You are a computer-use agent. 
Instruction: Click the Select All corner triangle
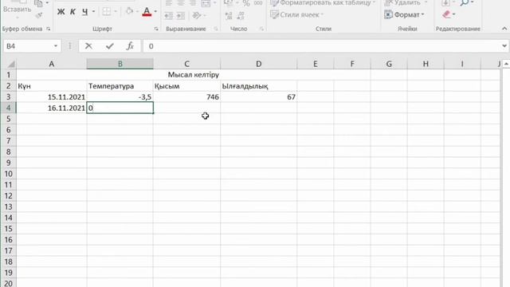click(x=10, y=64)
